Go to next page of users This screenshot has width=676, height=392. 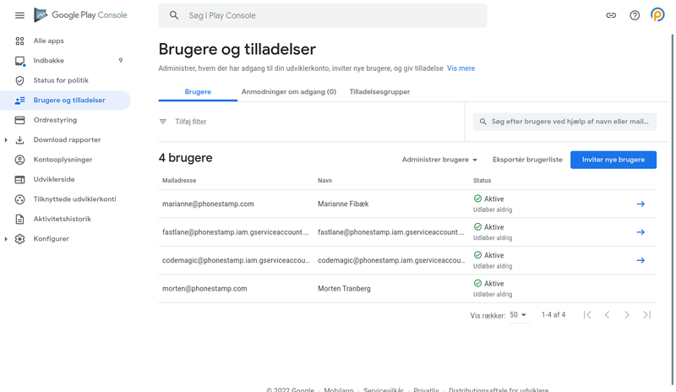coord(627,315)
